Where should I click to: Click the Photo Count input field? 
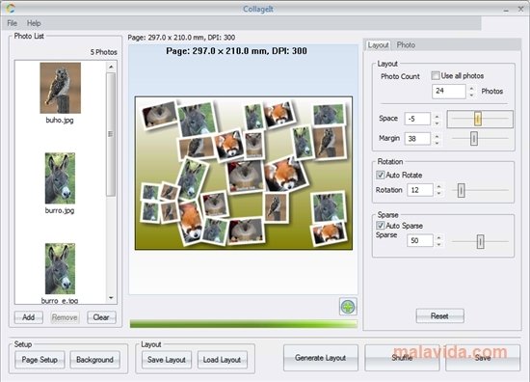[449, 91]
